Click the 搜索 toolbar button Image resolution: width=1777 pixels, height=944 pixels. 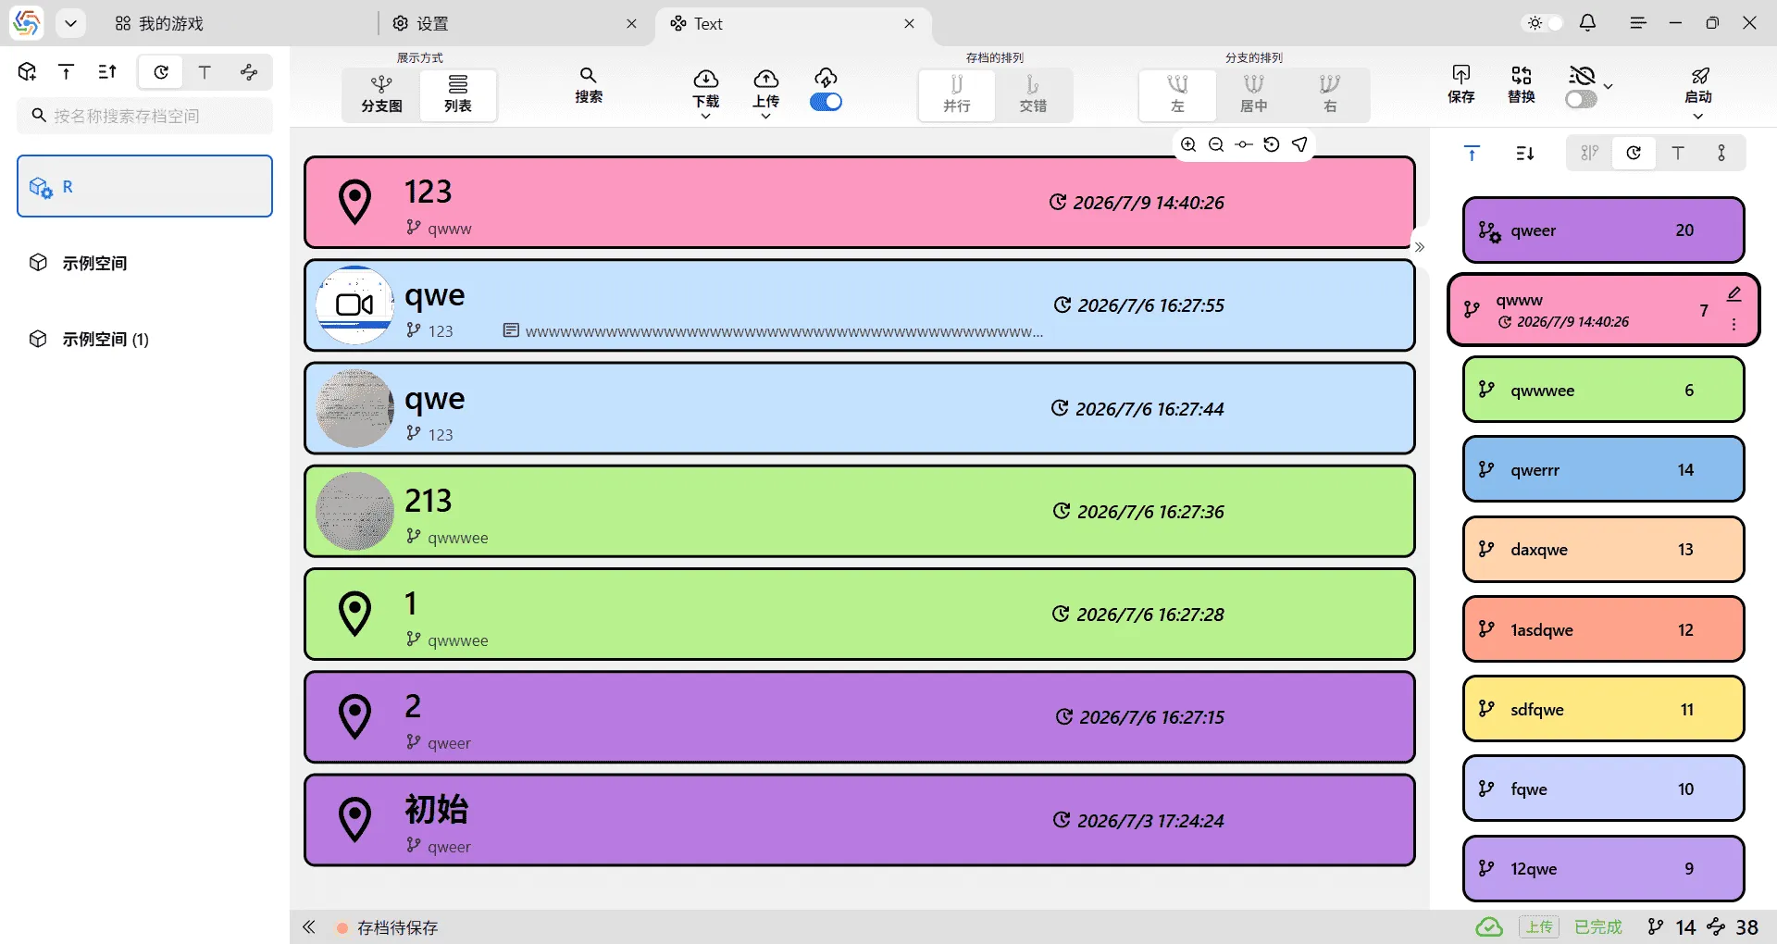coord(589,85)
